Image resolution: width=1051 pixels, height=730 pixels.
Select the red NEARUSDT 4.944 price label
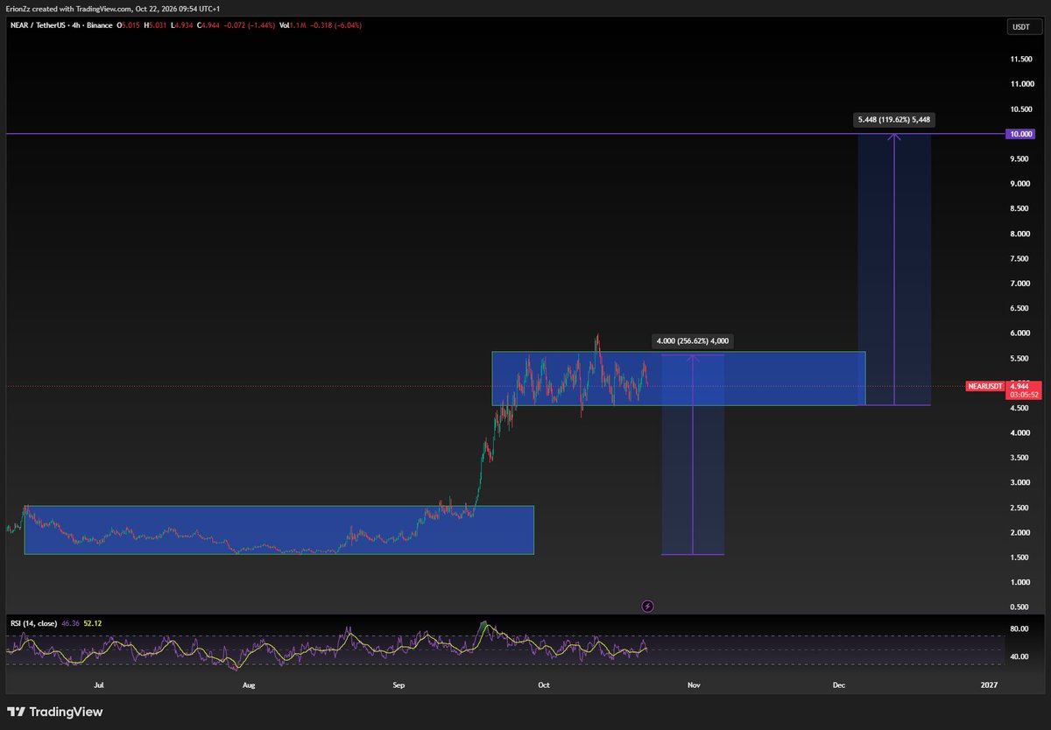[1003, 385]
